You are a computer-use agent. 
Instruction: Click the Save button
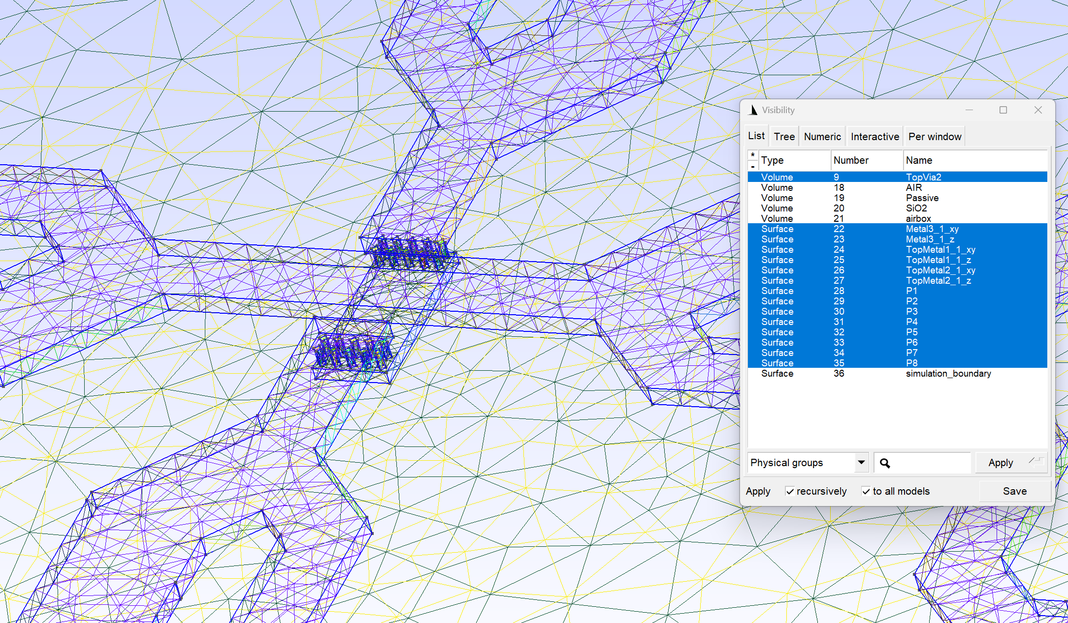pyautogui.click(x=1015, y=491)
